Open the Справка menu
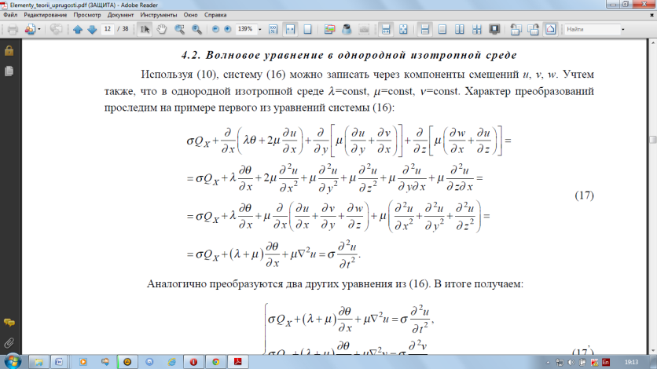This screenshot has width=657, height=369. (215, 15)
